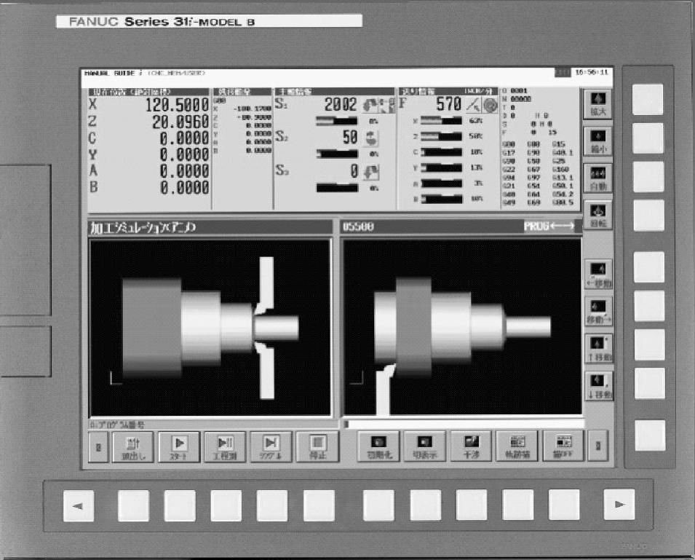
Task: Click the 自動 auto-scale vertical soft key
Action: [598, 178]
